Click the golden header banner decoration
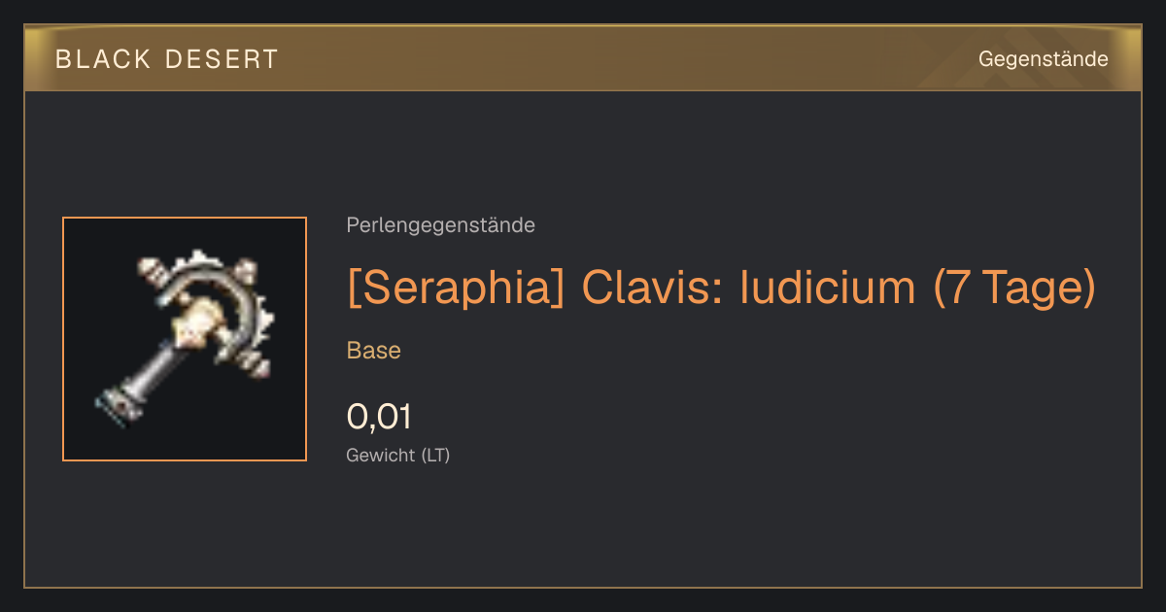The width and height of the screenshot is (1166, 612). click(583, 58)
